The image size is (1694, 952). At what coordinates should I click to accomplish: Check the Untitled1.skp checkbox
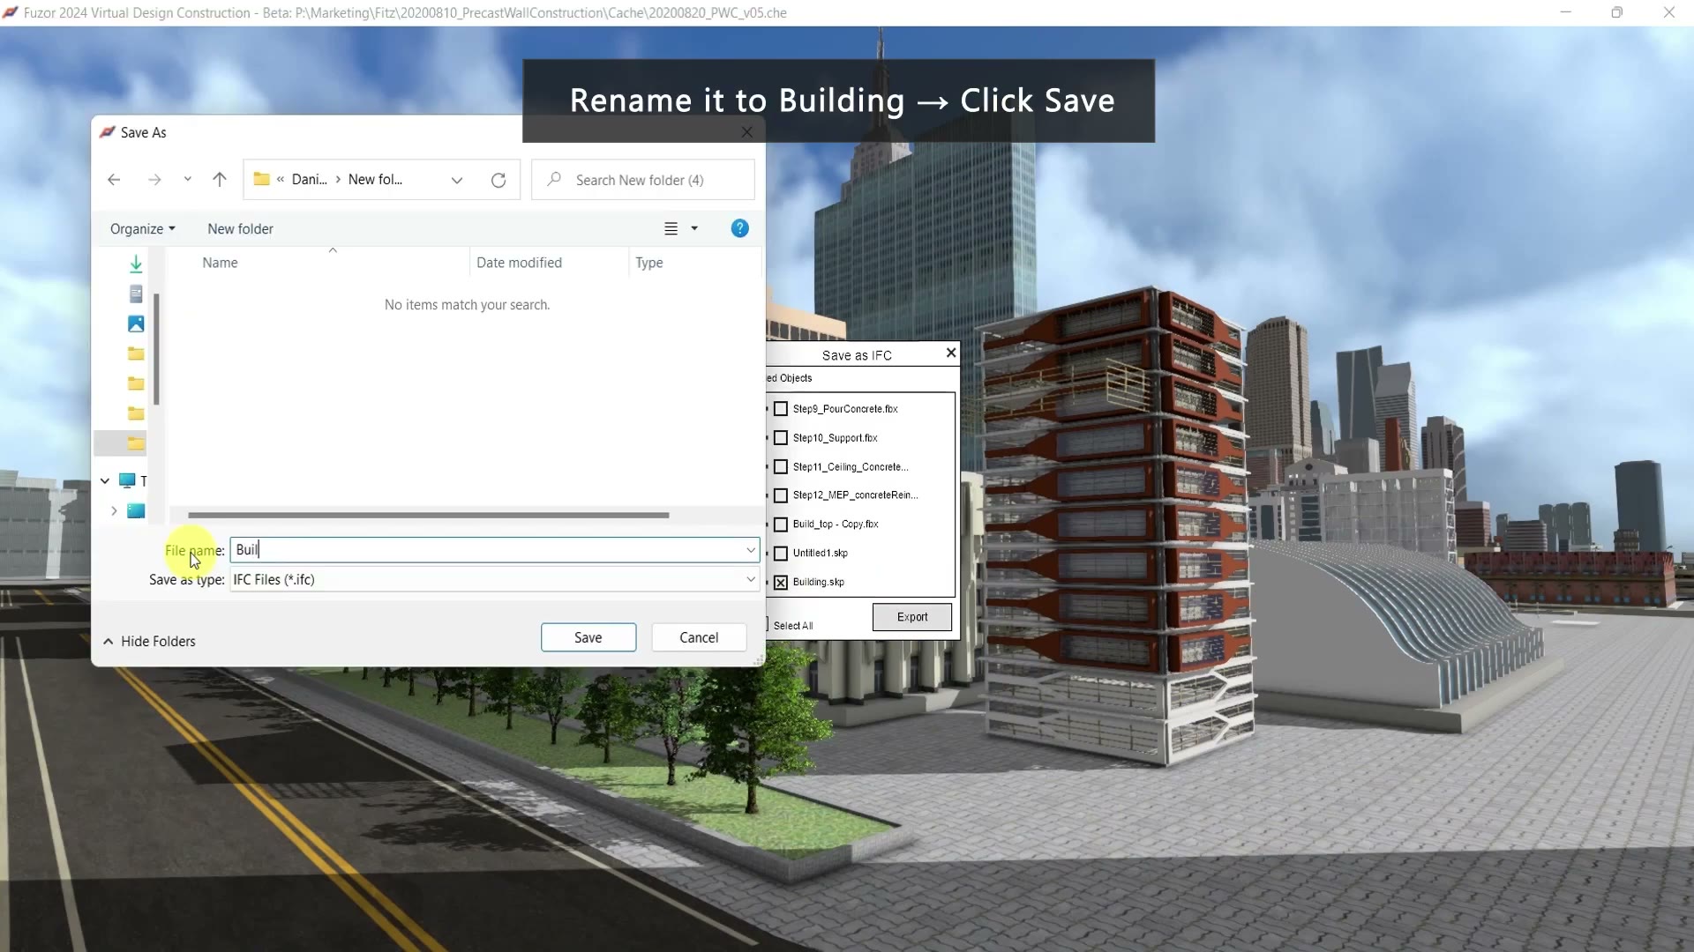(781, 554)
